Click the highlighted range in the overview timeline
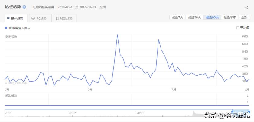 click(x=241, y=113)
